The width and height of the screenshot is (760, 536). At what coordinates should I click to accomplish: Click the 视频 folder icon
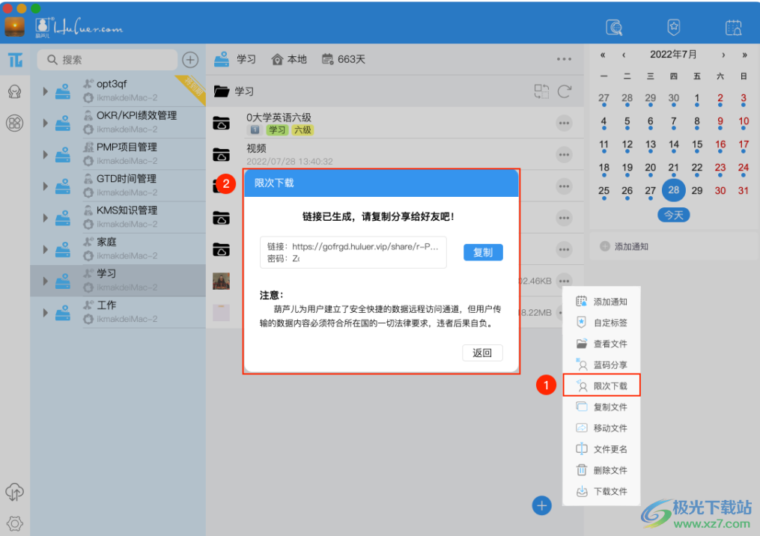click(222, 155)
